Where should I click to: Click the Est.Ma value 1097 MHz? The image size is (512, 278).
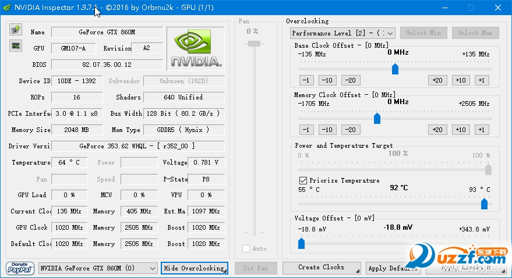[x=206, y=211]
